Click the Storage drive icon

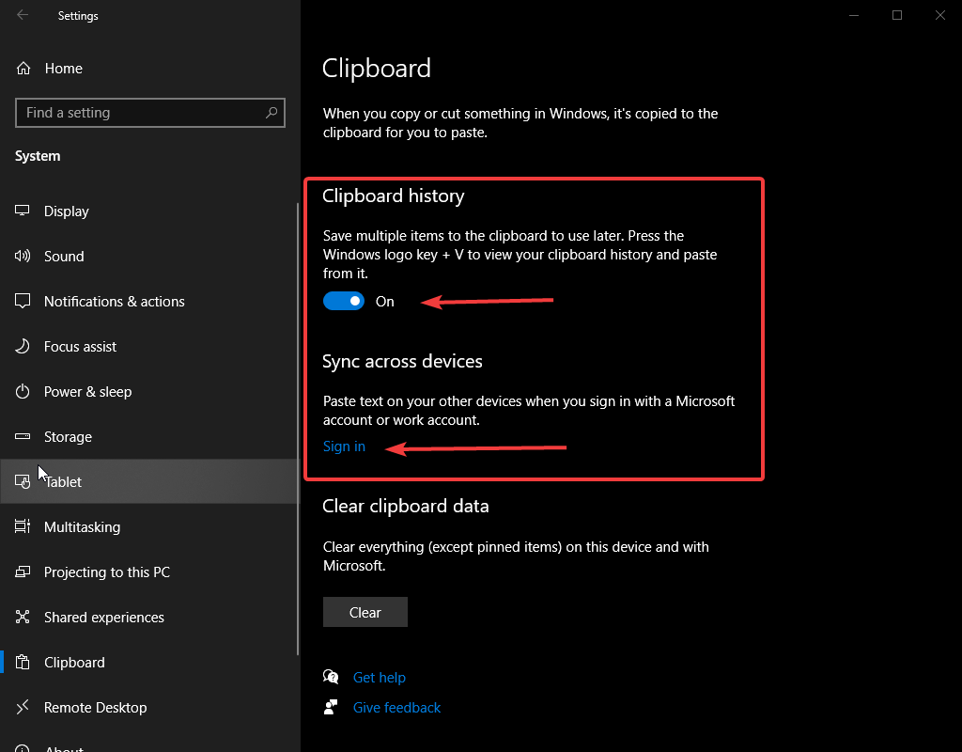23,436
